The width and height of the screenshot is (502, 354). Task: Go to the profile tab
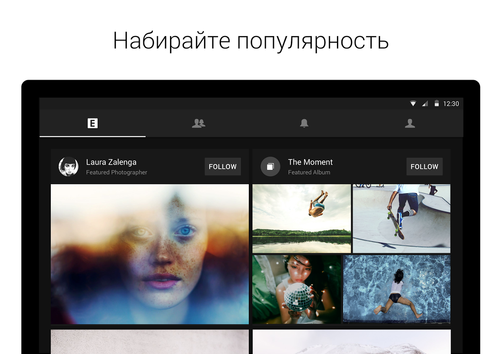point(410,124)
